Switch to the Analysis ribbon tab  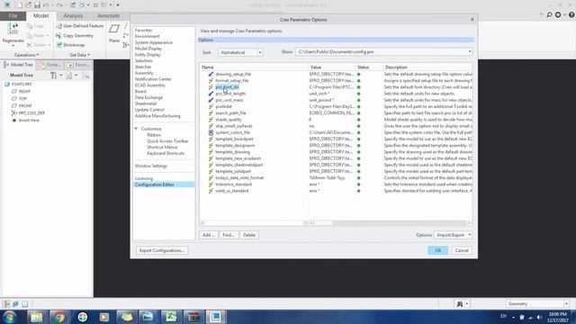pos(73,16)
